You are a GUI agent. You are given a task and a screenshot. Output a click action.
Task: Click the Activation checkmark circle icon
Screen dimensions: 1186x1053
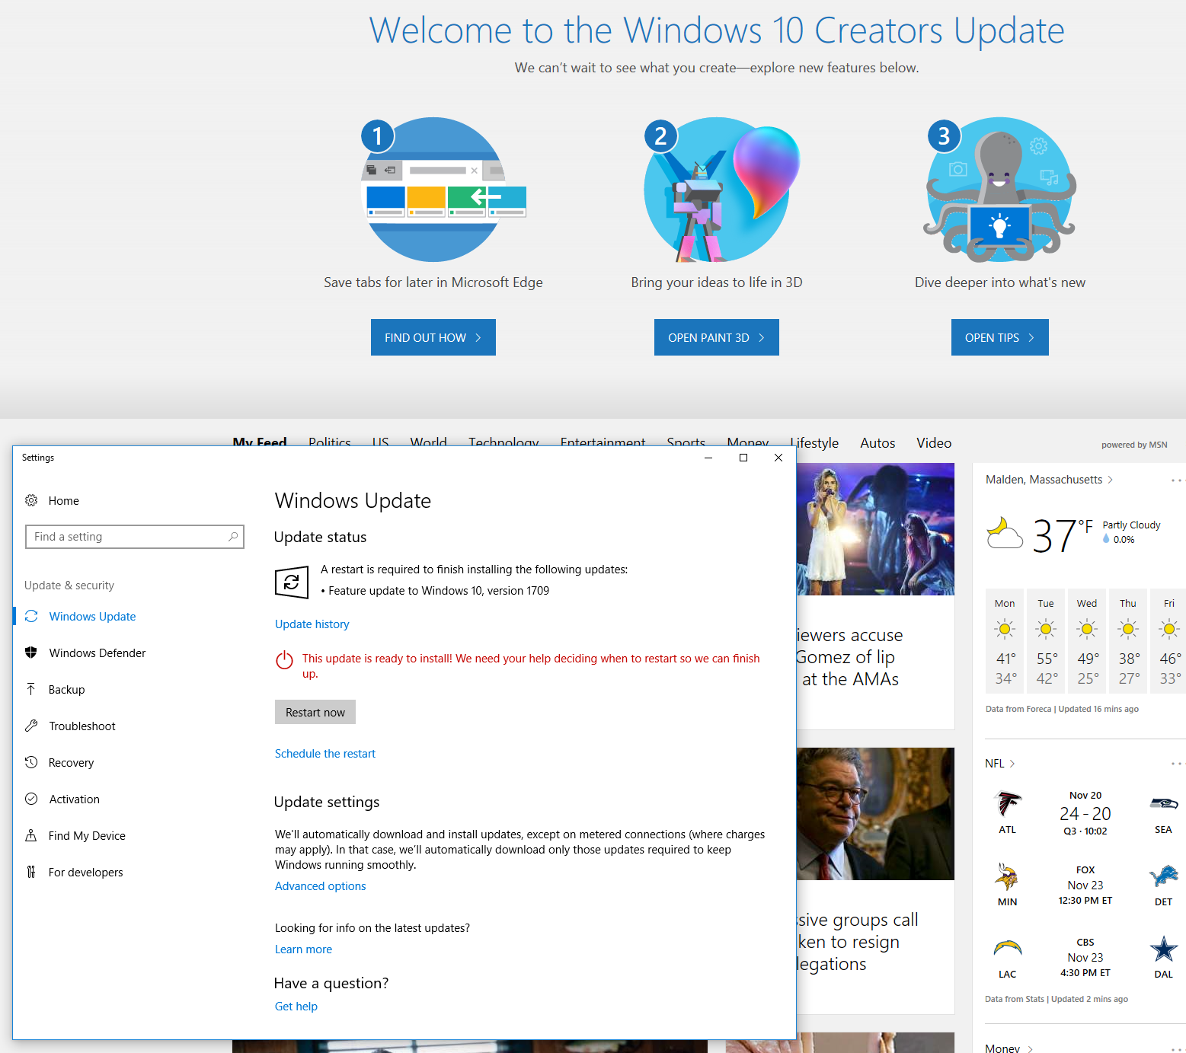31,799
